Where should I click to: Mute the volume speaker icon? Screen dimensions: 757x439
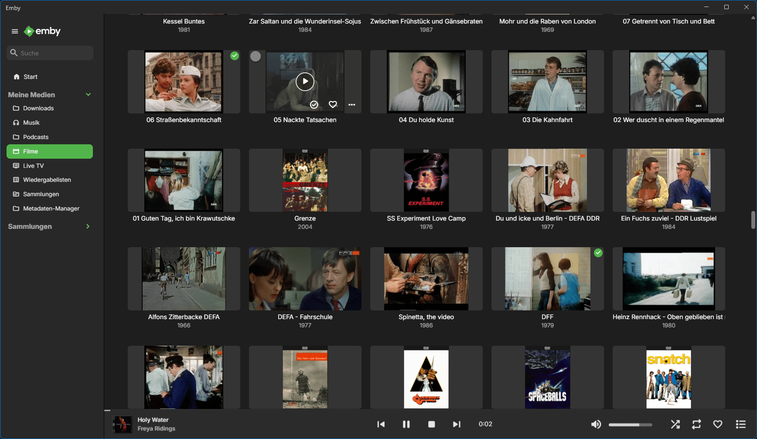(x=596, y=424)
